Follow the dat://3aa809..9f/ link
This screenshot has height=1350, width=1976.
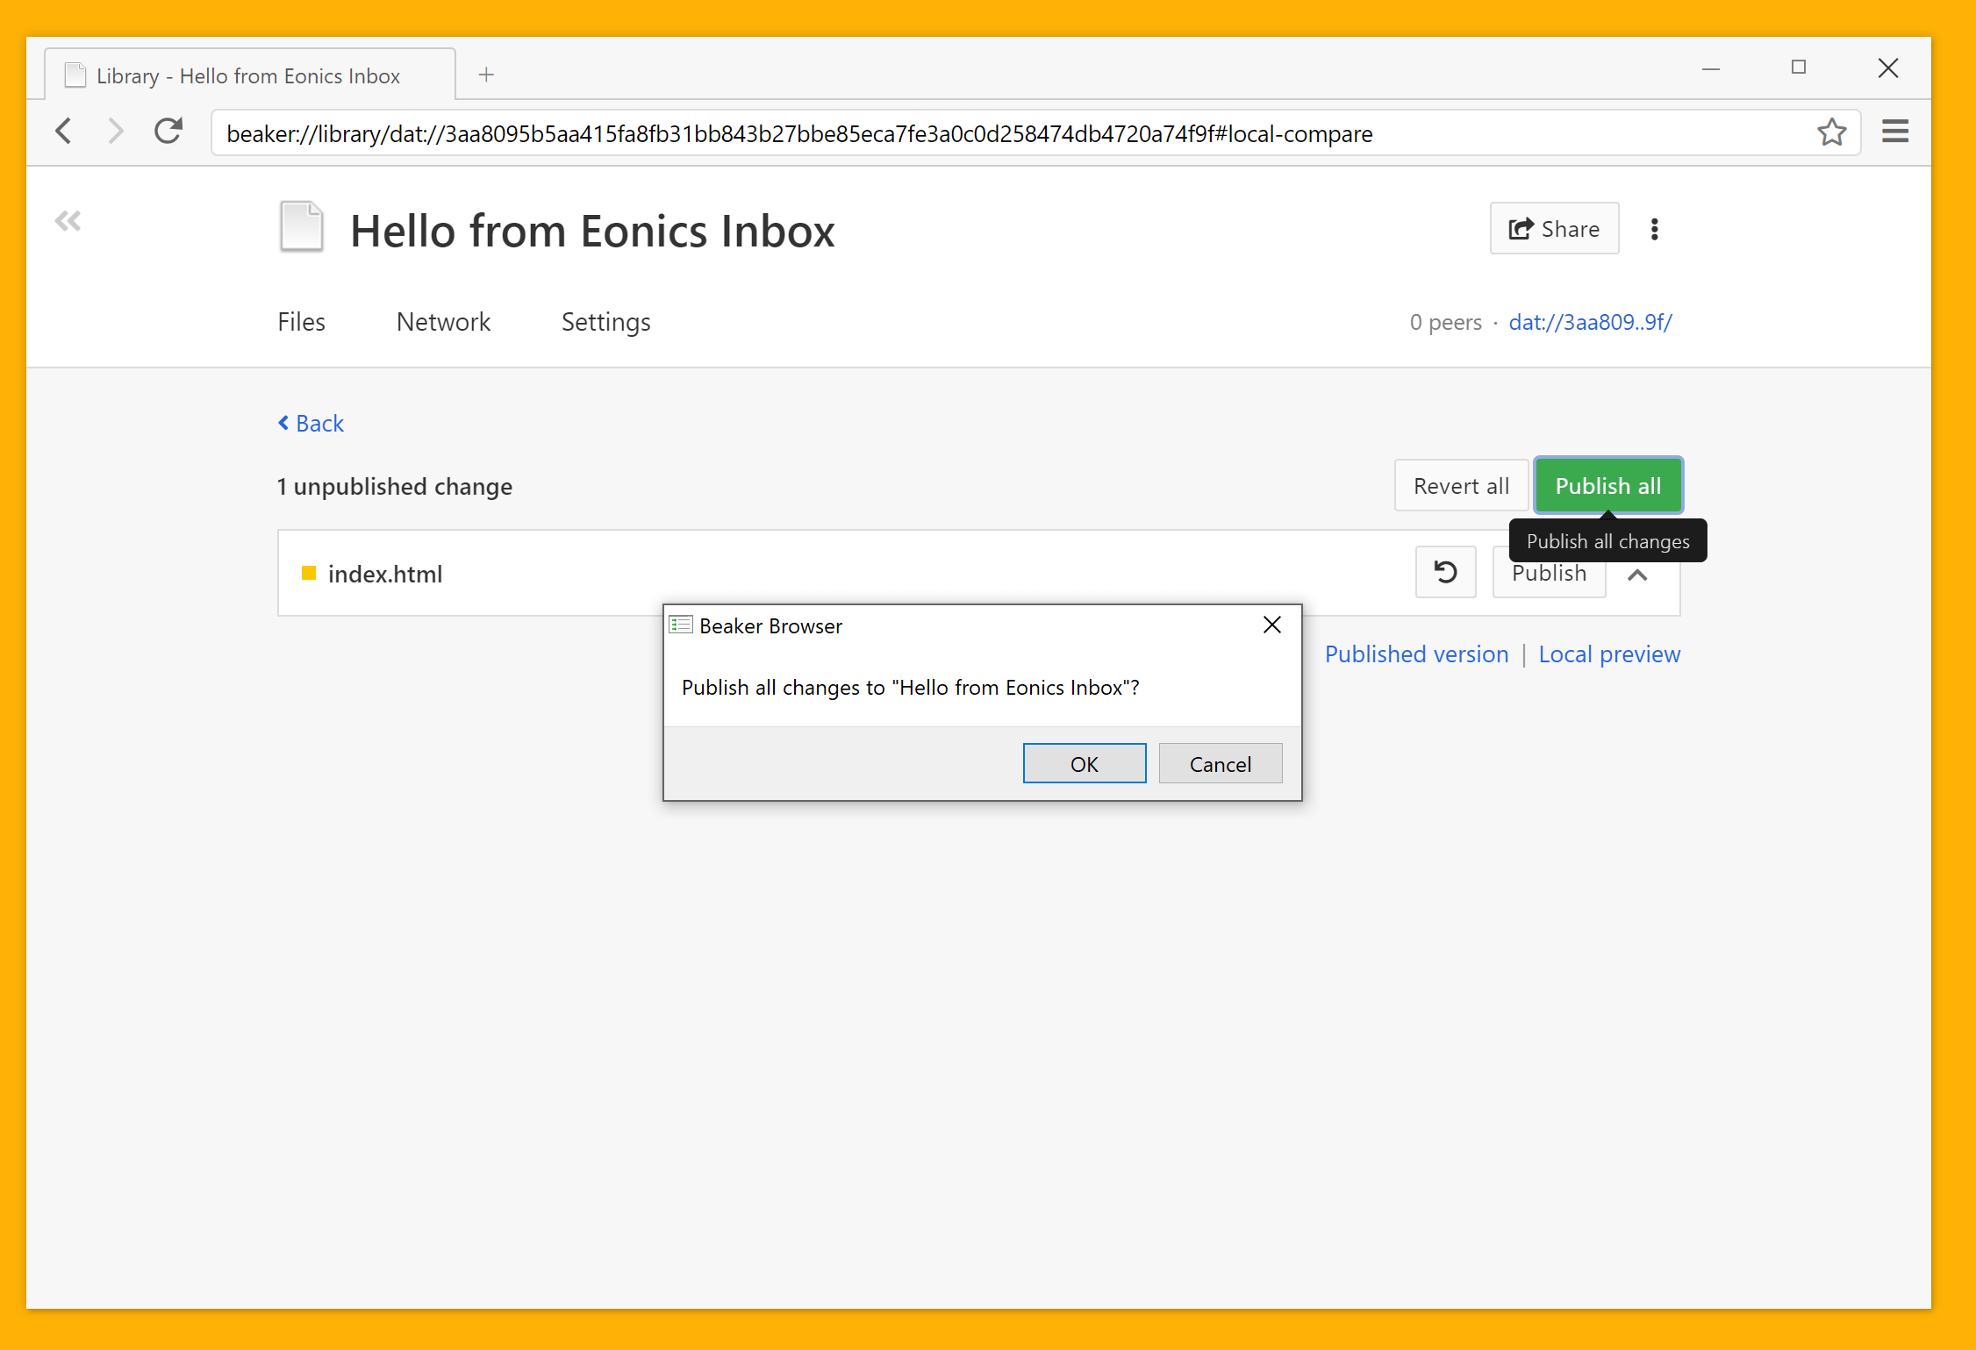coord(1590,322)
